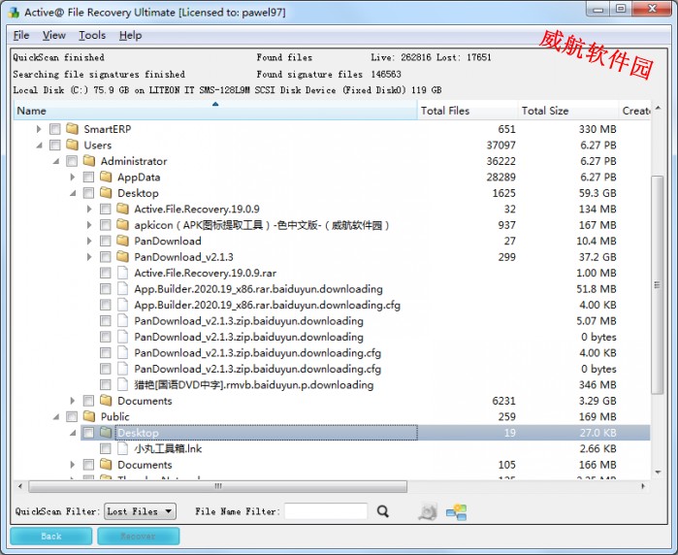Expand the Active.File.Recovery.19.0.9 folder node
The height and width of the screenshot is (555, 678).
(x=89, y=210)
